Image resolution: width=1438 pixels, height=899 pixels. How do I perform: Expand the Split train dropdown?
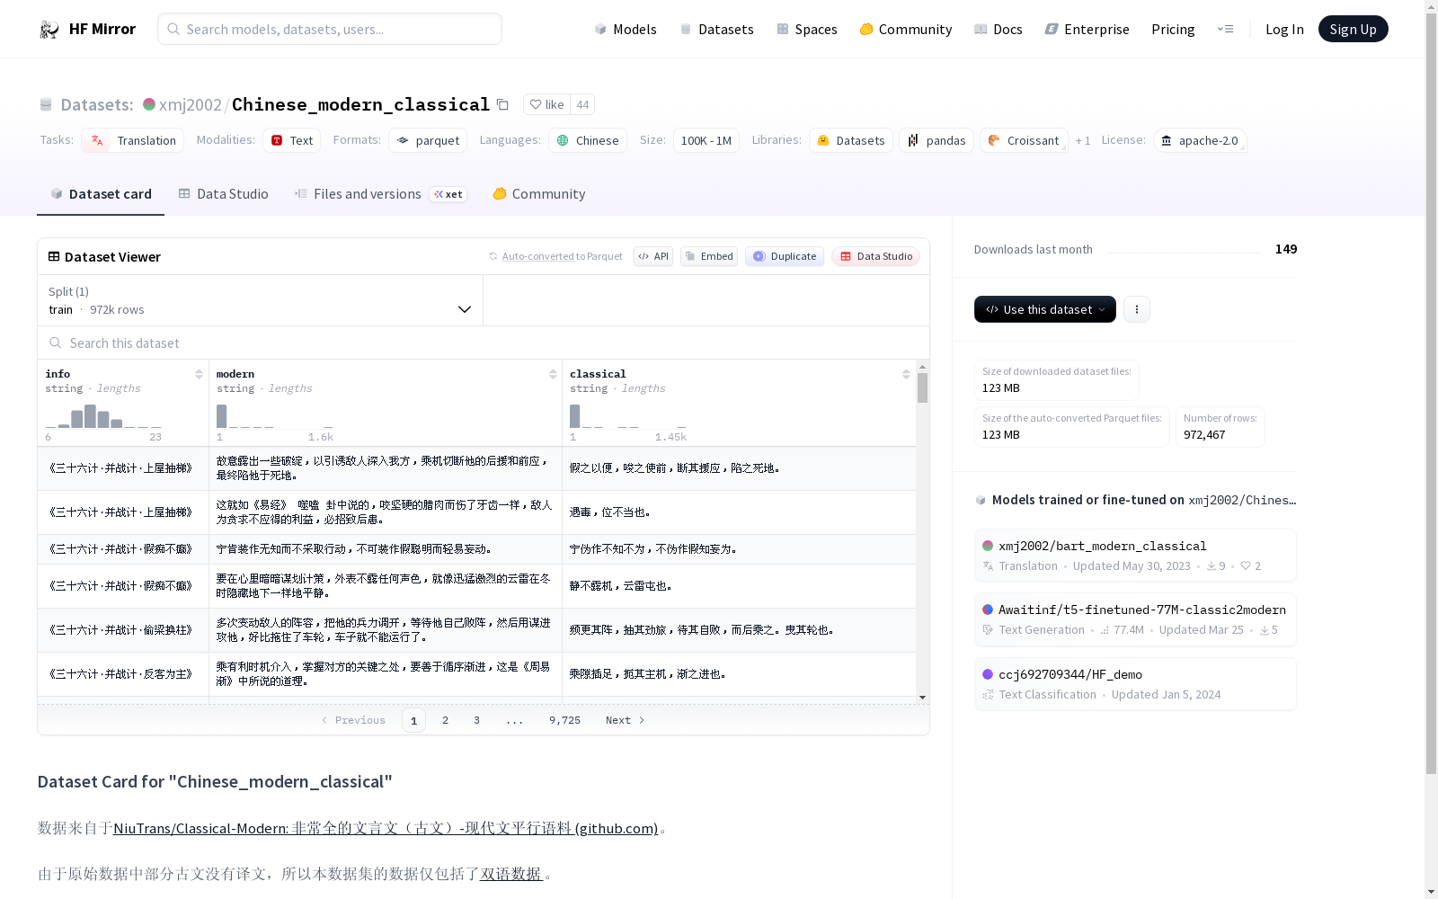click(x=261, y=300)
